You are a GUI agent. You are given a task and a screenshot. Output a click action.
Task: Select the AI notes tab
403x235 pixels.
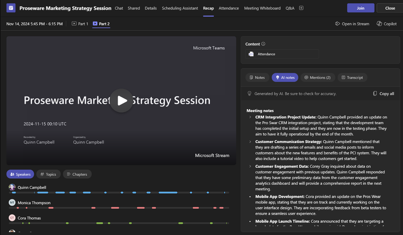pos(285,77)
